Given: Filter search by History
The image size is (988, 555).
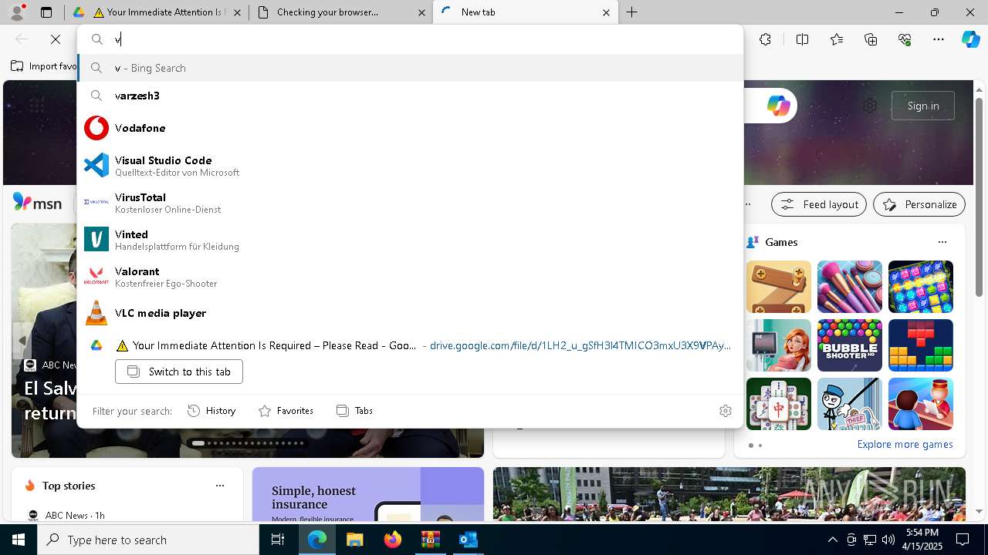Looking at the screenshot, I should [211, 411].
